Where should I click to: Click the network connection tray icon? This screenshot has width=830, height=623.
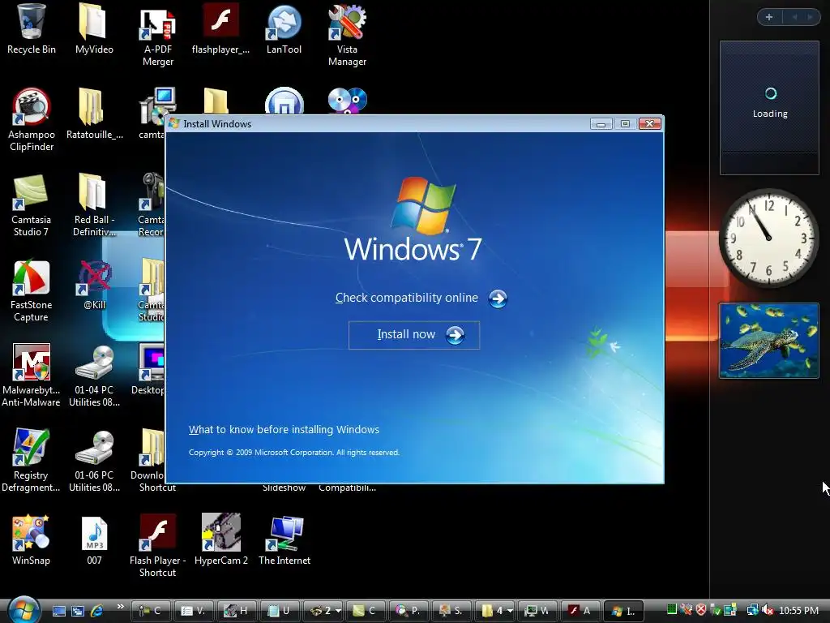coord(752,610)
